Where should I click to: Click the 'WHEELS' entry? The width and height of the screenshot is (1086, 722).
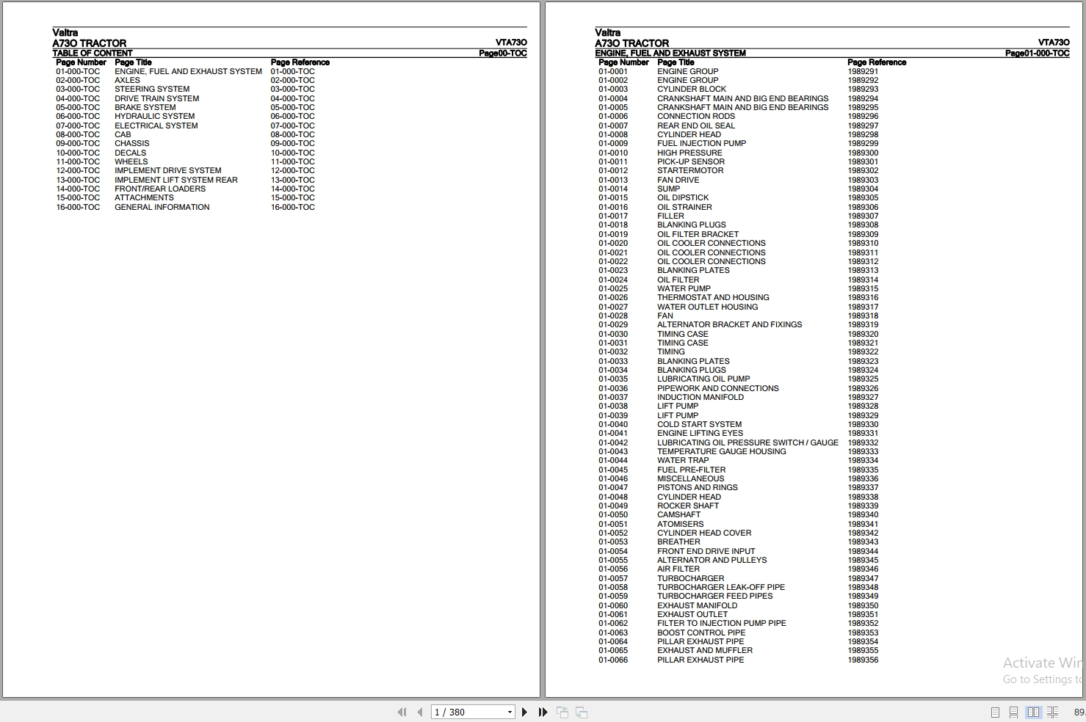point(131,161)
